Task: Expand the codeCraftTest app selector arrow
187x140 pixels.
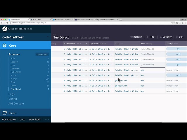Action: 48,37
